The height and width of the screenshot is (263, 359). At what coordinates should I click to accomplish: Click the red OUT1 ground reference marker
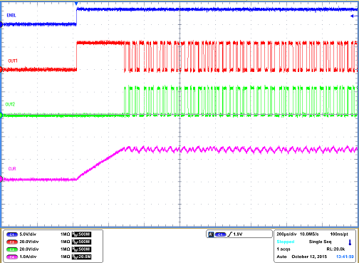point(1,69)
